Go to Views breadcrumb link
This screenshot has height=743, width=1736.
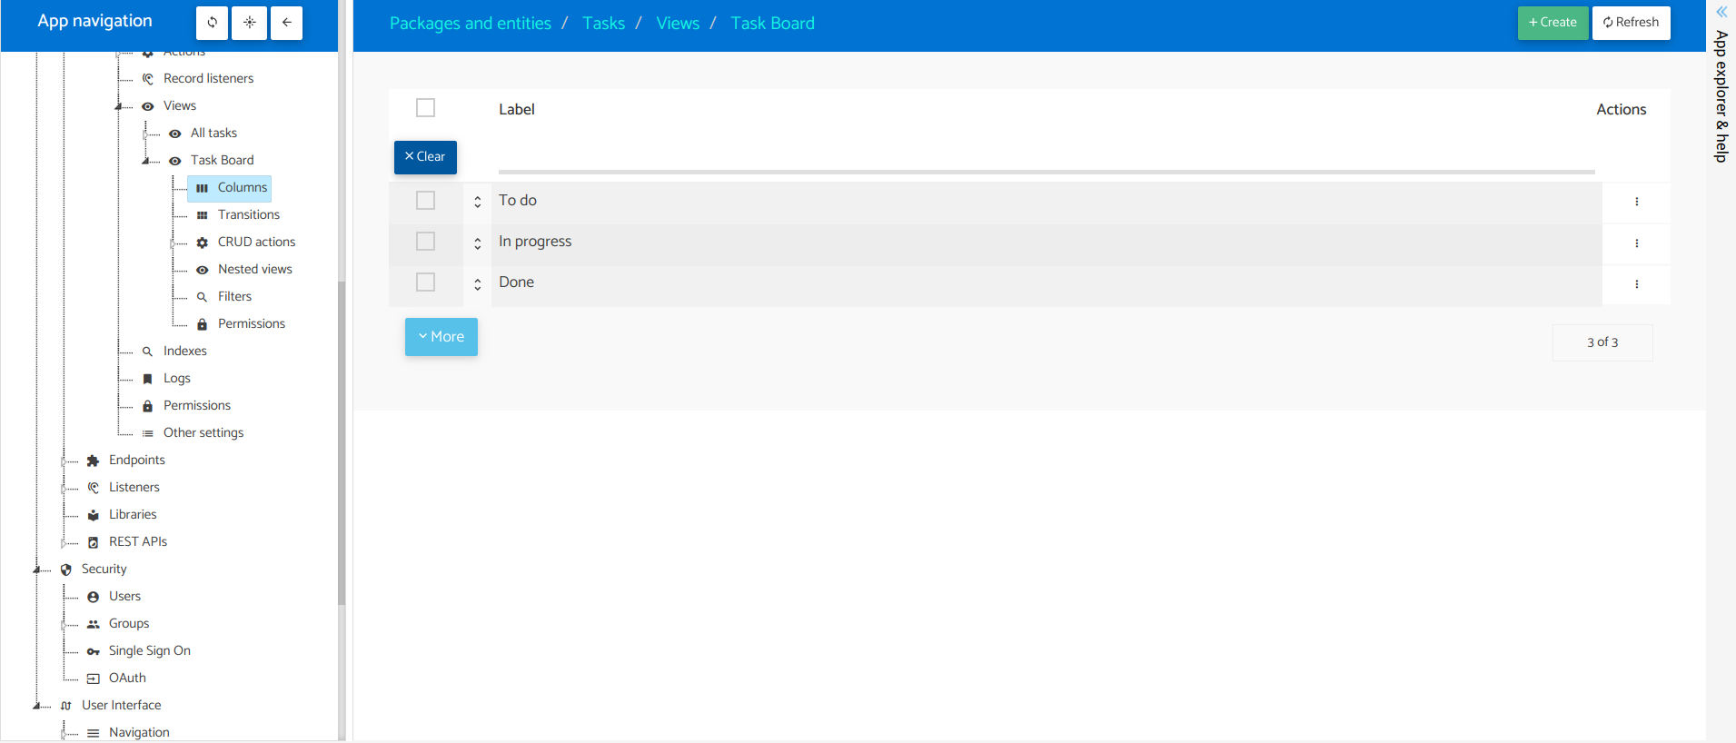[x=679, y=24]
